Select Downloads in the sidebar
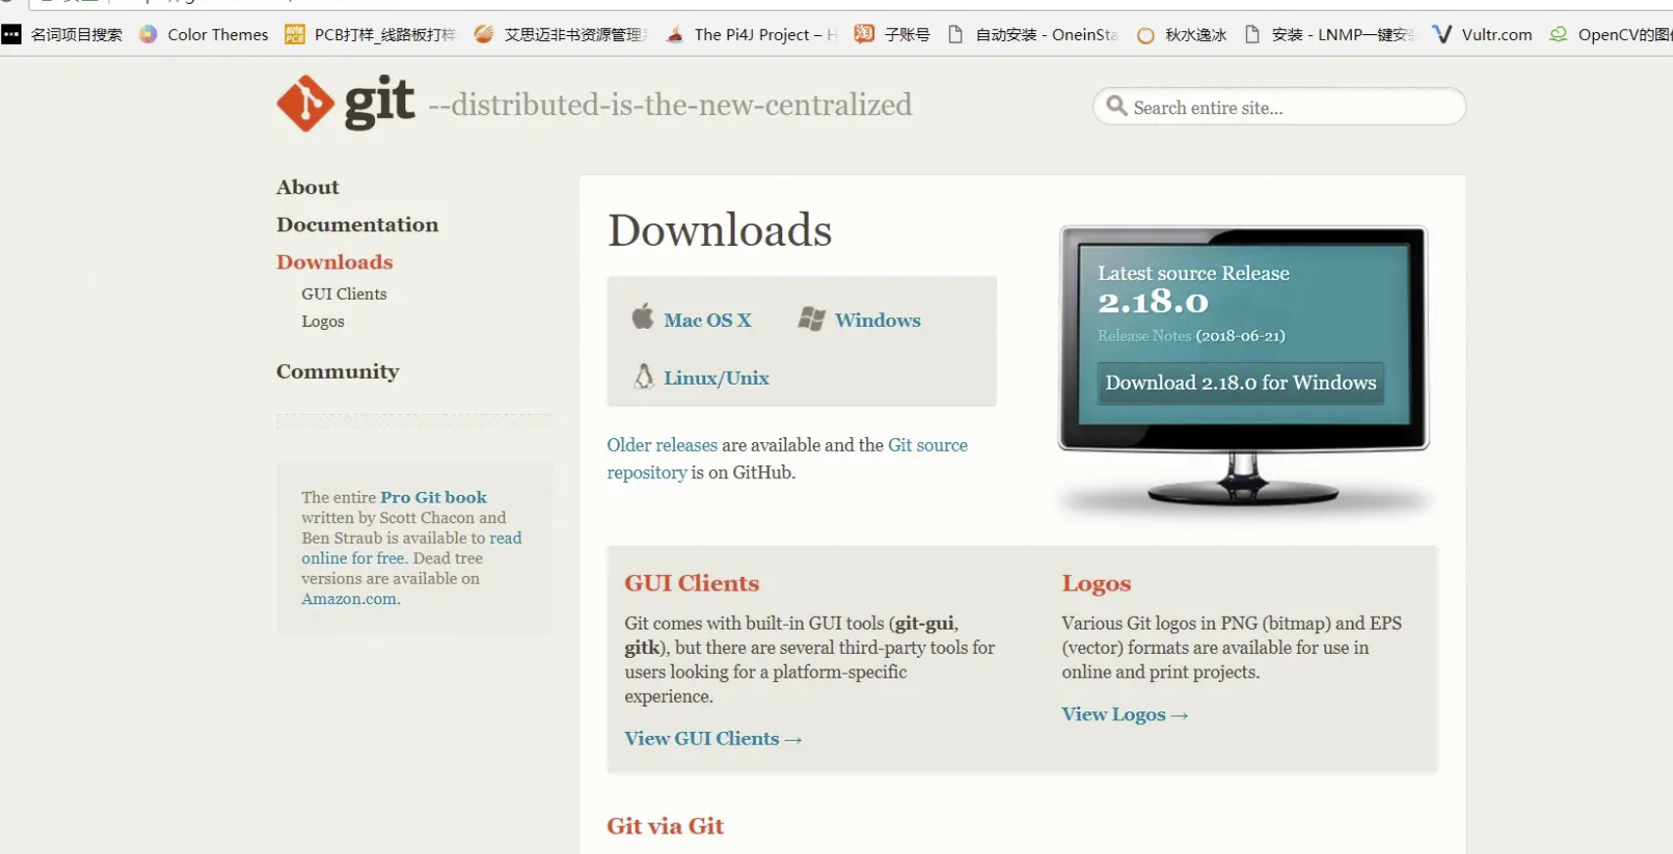 pyautogui.click(x=335, y=262)
